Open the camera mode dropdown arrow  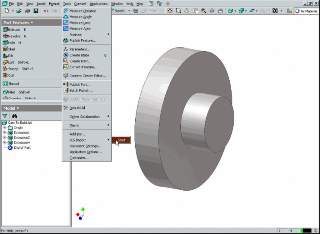[246, 11]
